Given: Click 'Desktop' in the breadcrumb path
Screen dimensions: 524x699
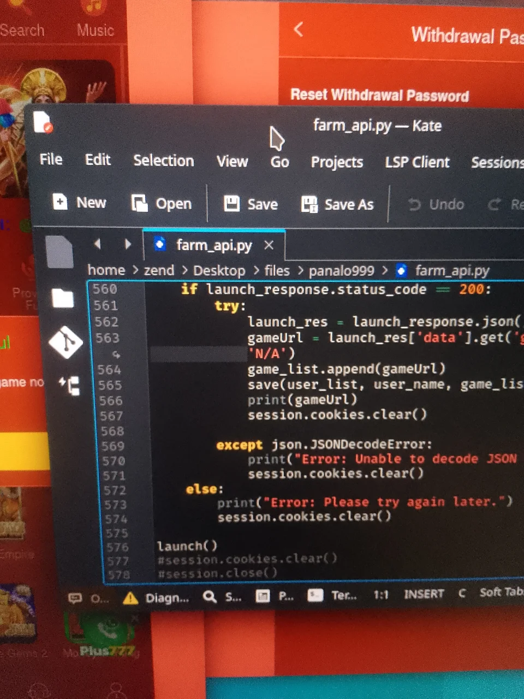Looking at the screenshot, I should pos(219,271).
